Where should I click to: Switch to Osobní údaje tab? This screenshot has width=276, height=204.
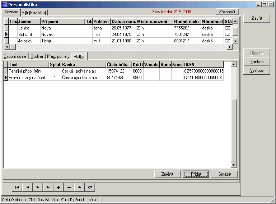15,56
